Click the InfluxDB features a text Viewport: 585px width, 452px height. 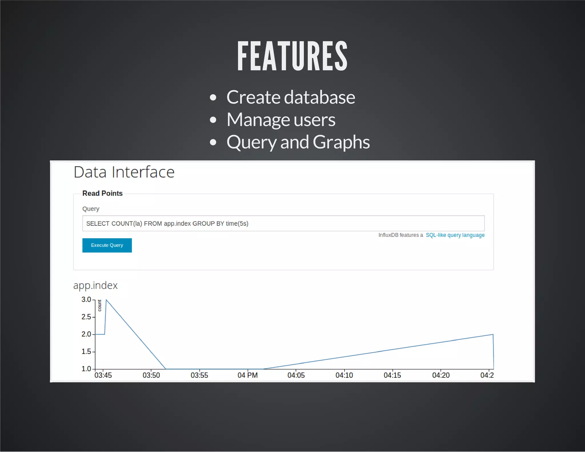[400, 235]
